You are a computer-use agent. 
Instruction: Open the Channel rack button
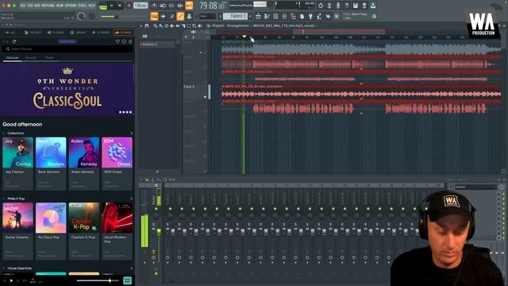pyautogui.click(x=275, y=16)
